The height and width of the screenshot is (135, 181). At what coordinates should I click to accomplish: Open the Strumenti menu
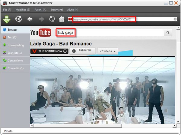57,10
